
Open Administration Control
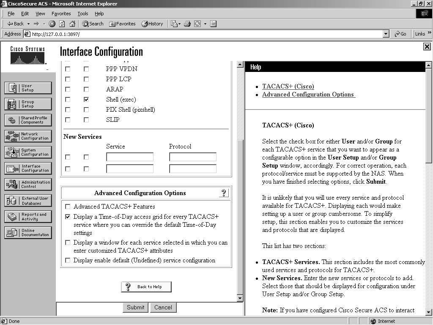click(x=28, y=185)
